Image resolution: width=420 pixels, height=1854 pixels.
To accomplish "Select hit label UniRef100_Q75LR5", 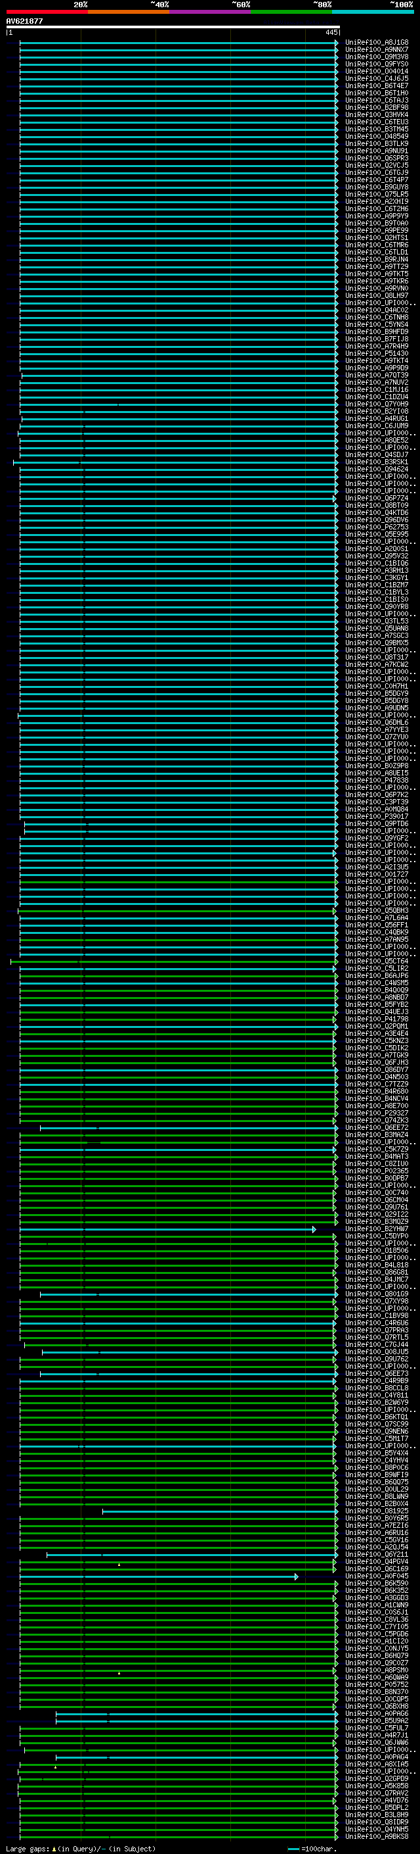I will 377,194.
